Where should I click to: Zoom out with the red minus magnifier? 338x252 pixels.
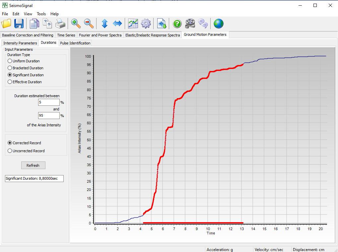tap(89, 24)
